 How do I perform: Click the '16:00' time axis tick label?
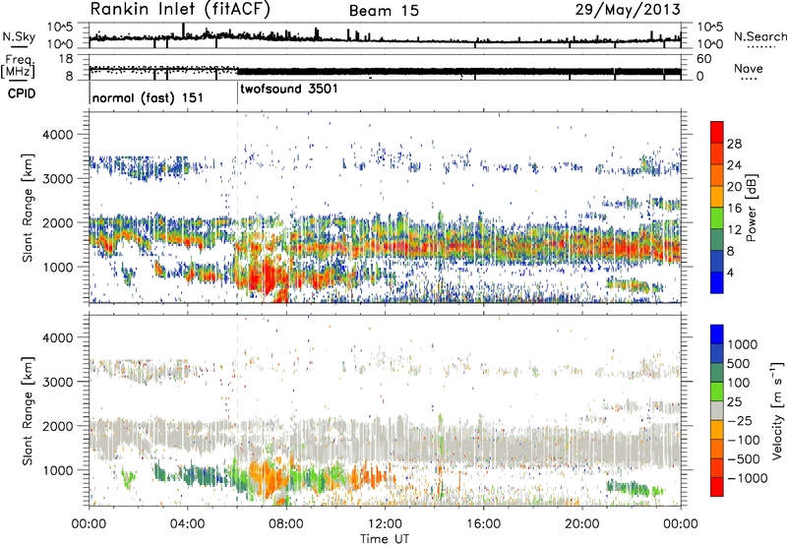483,524
